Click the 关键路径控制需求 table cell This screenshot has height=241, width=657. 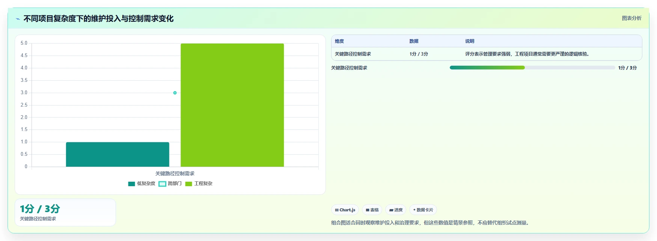(x=353, y=54)
